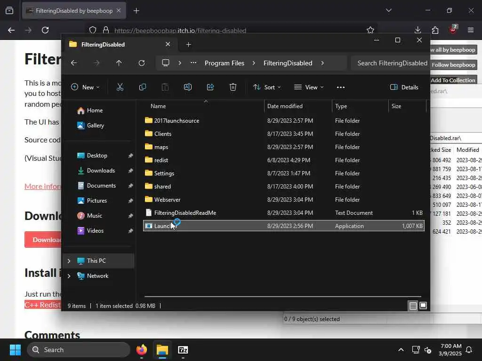482x361 pixels.
Task: Sort by Type column header
Action: (x=341, y=106)
